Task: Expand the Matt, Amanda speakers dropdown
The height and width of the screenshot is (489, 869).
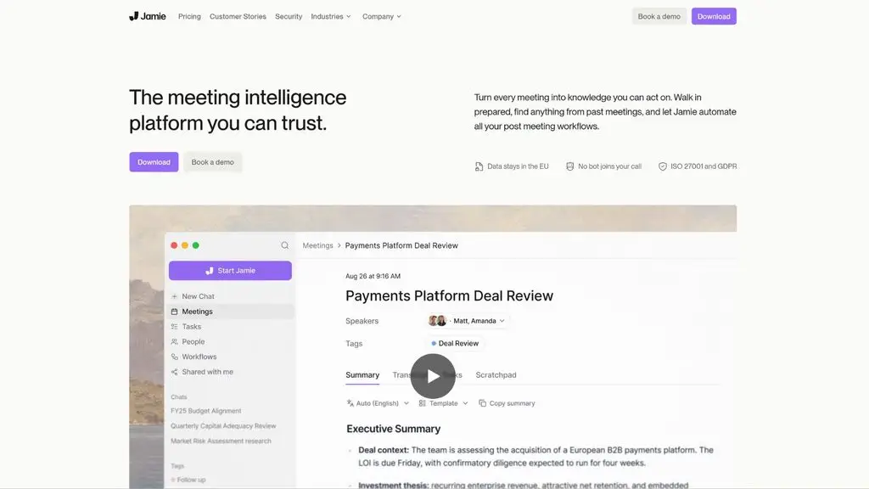Action: (467, 320)
